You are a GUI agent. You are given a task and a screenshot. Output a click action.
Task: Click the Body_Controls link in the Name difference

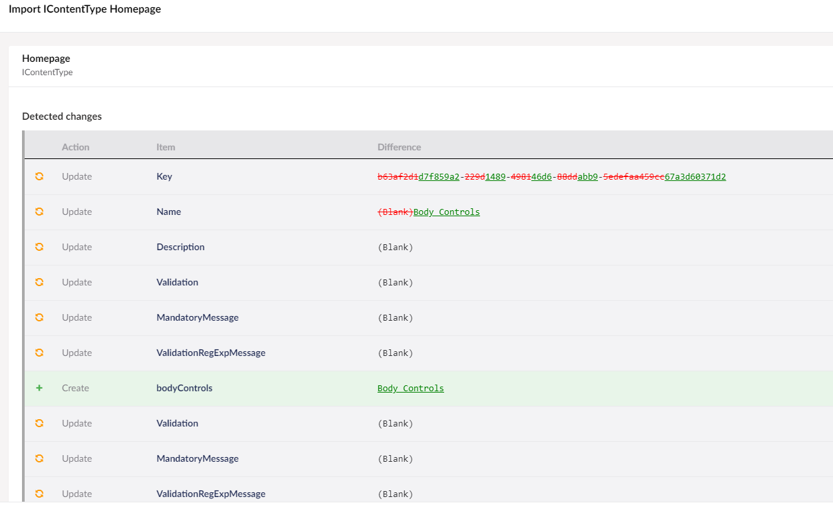[x=446, y=212]
